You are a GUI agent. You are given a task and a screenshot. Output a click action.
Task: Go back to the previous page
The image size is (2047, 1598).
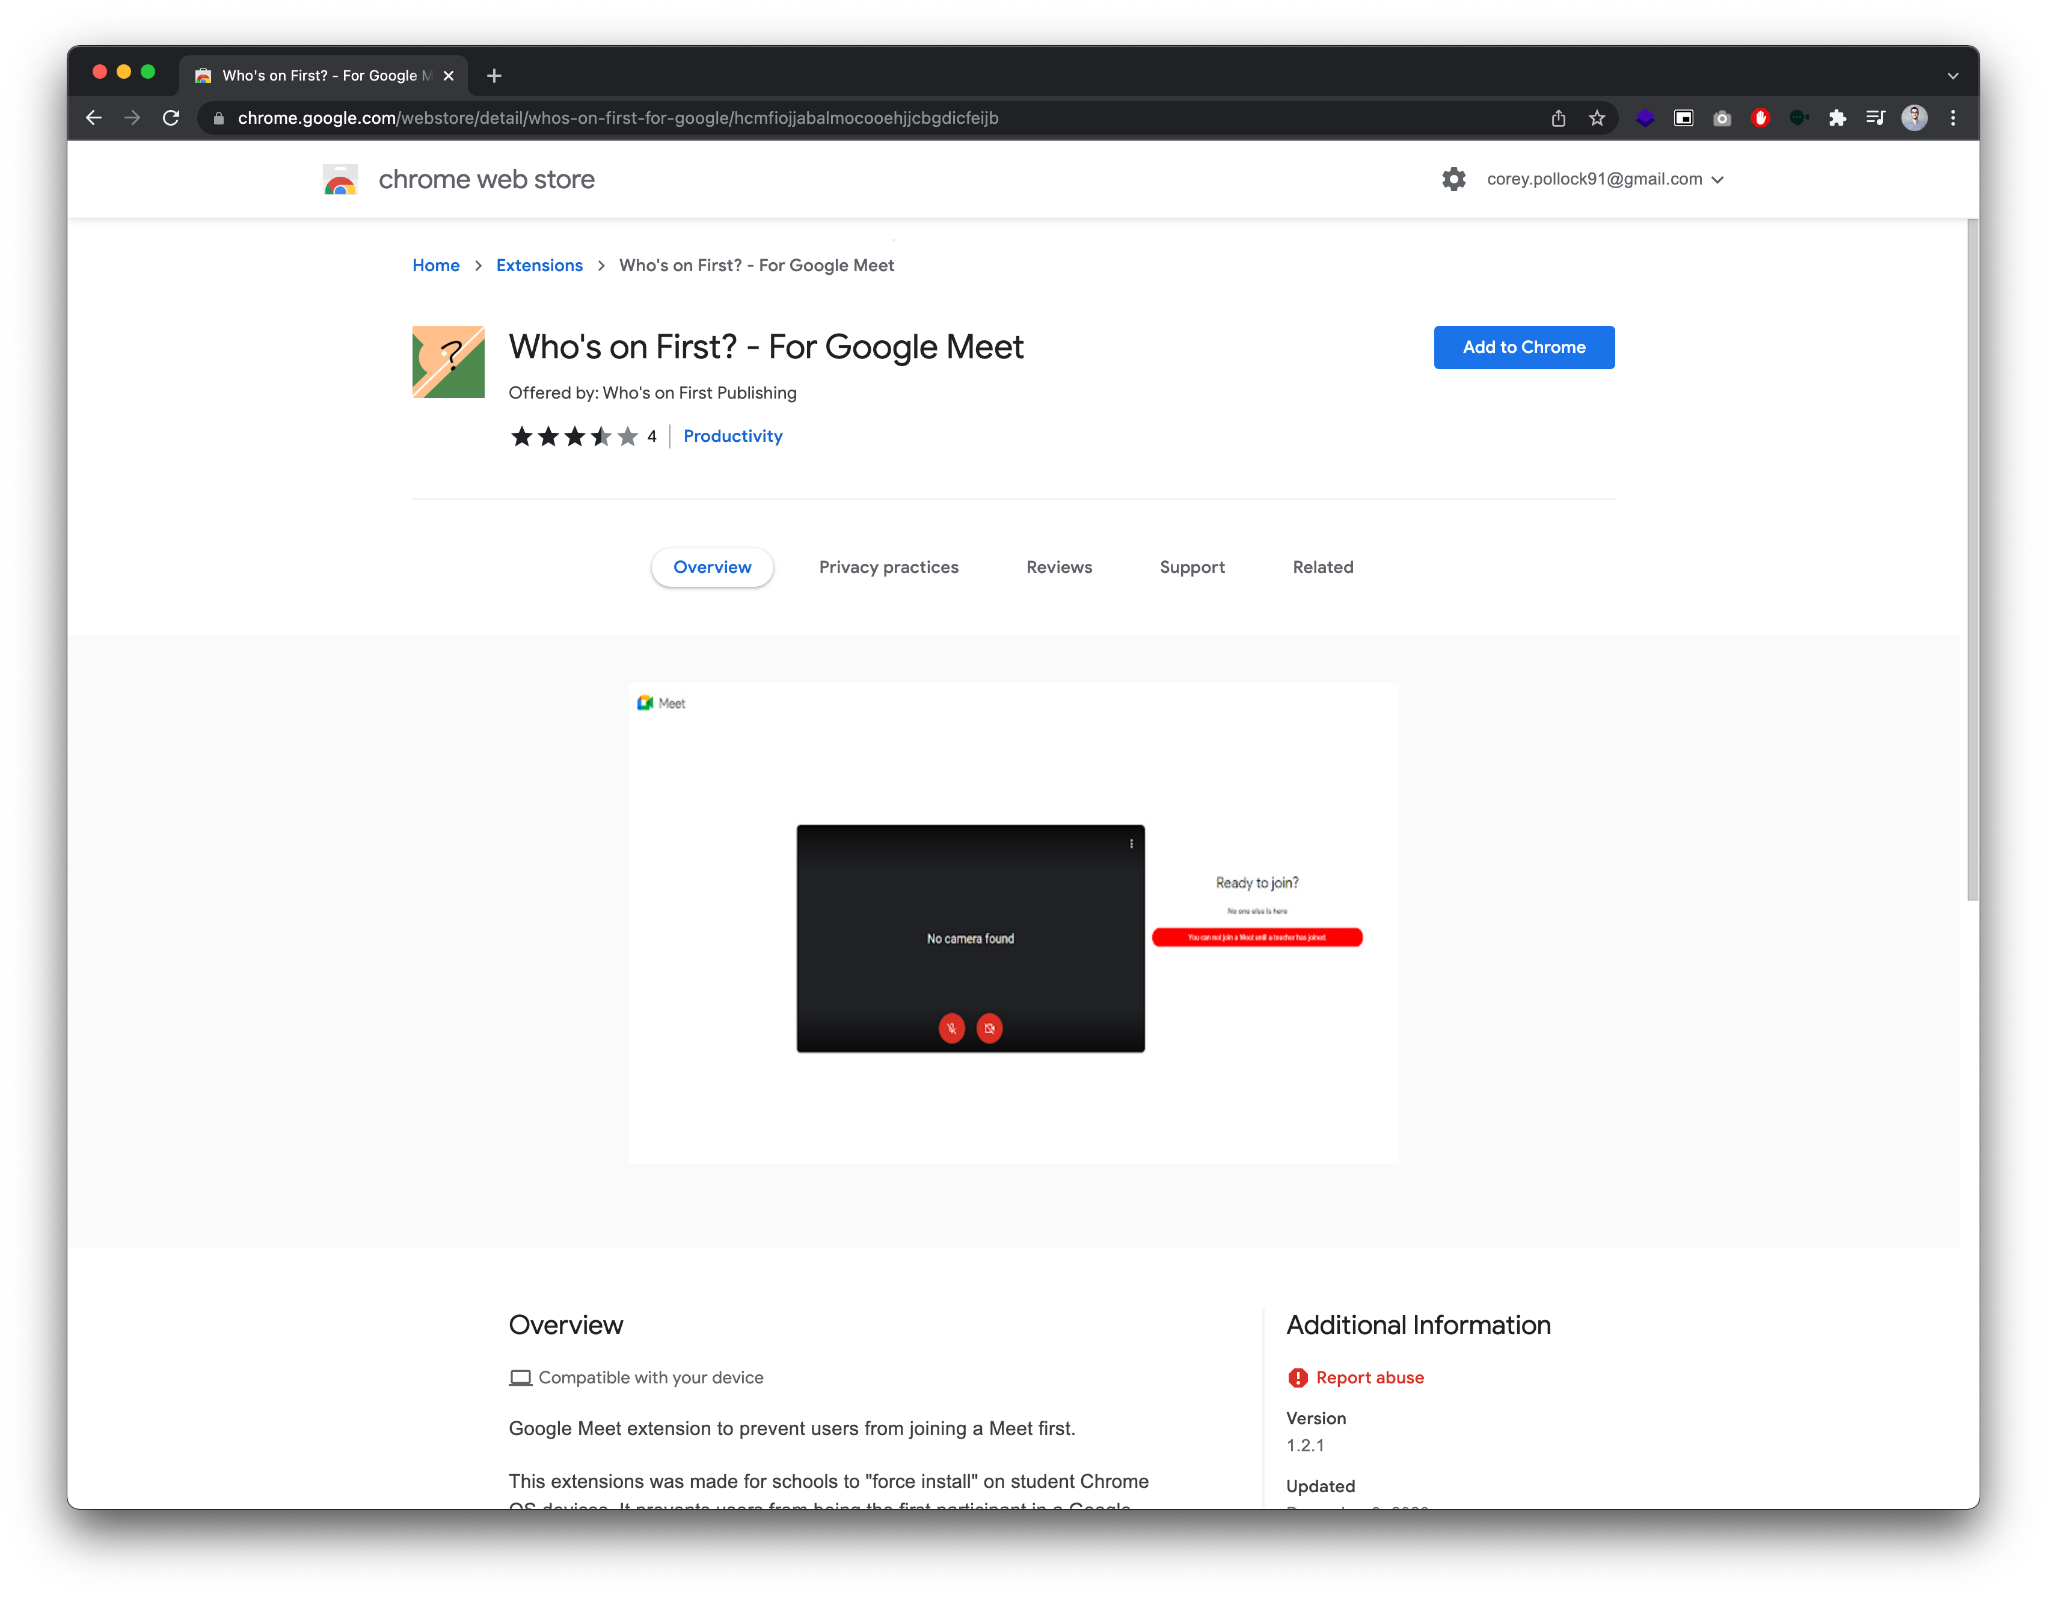point(94,118)
